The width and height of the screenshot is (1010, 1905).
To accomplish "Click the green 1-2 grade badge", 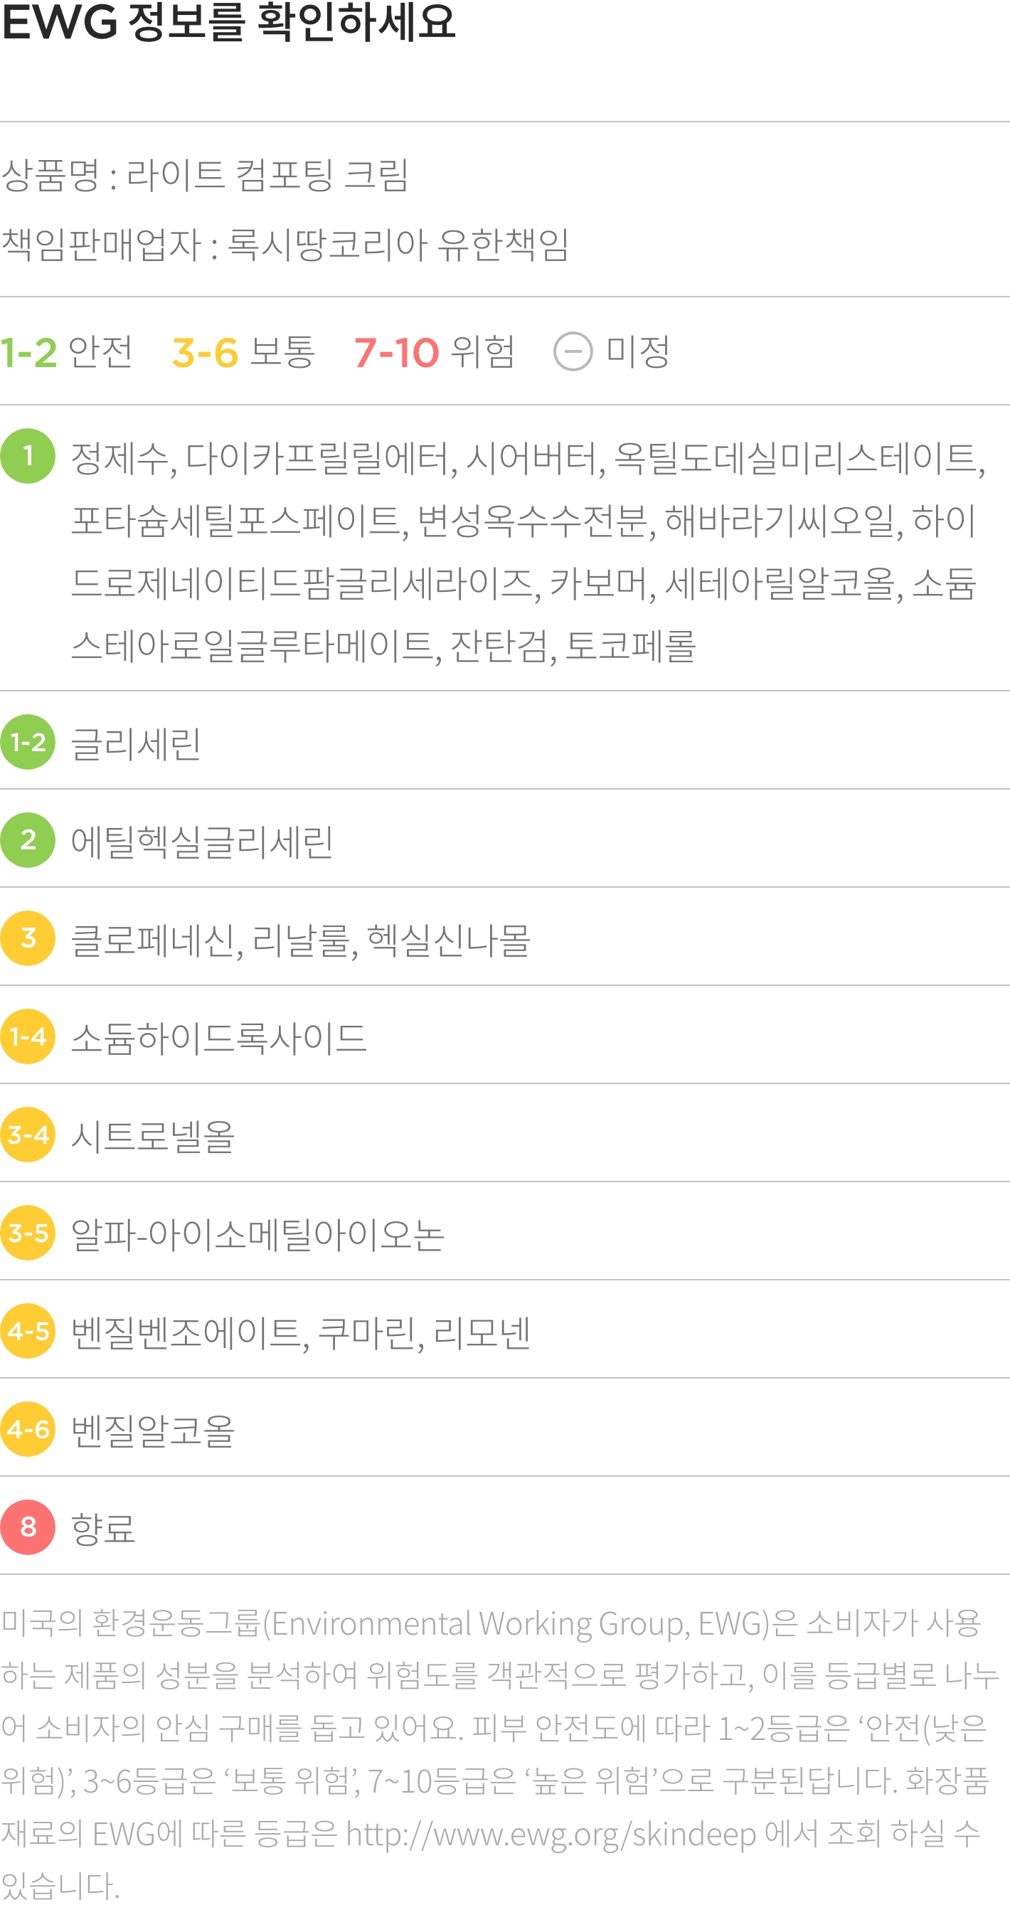I will 27,742.
